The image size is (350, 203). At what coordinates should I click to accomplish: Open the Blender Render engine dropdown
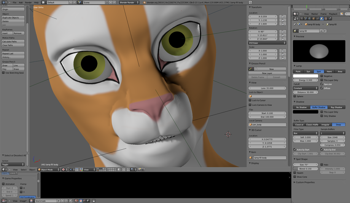click(x=129, y=2)
